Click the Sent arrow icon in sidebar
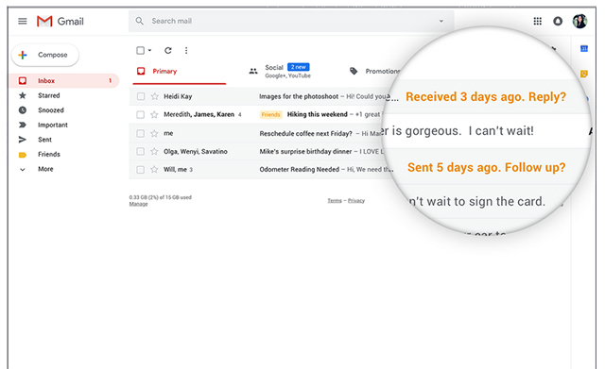 coord(23,140)
